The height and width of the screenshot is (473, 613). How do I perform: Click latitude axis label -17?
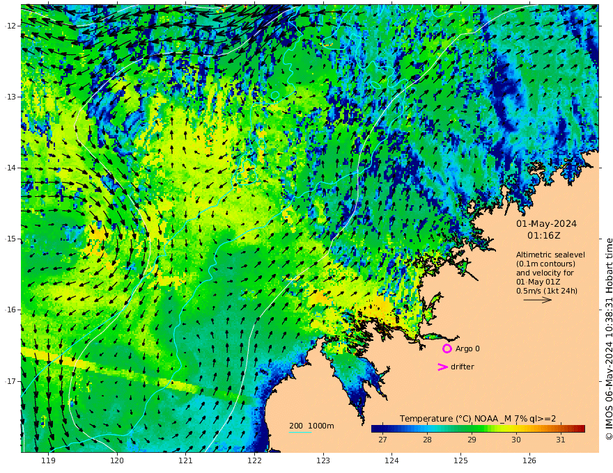[x=10, y=381]
